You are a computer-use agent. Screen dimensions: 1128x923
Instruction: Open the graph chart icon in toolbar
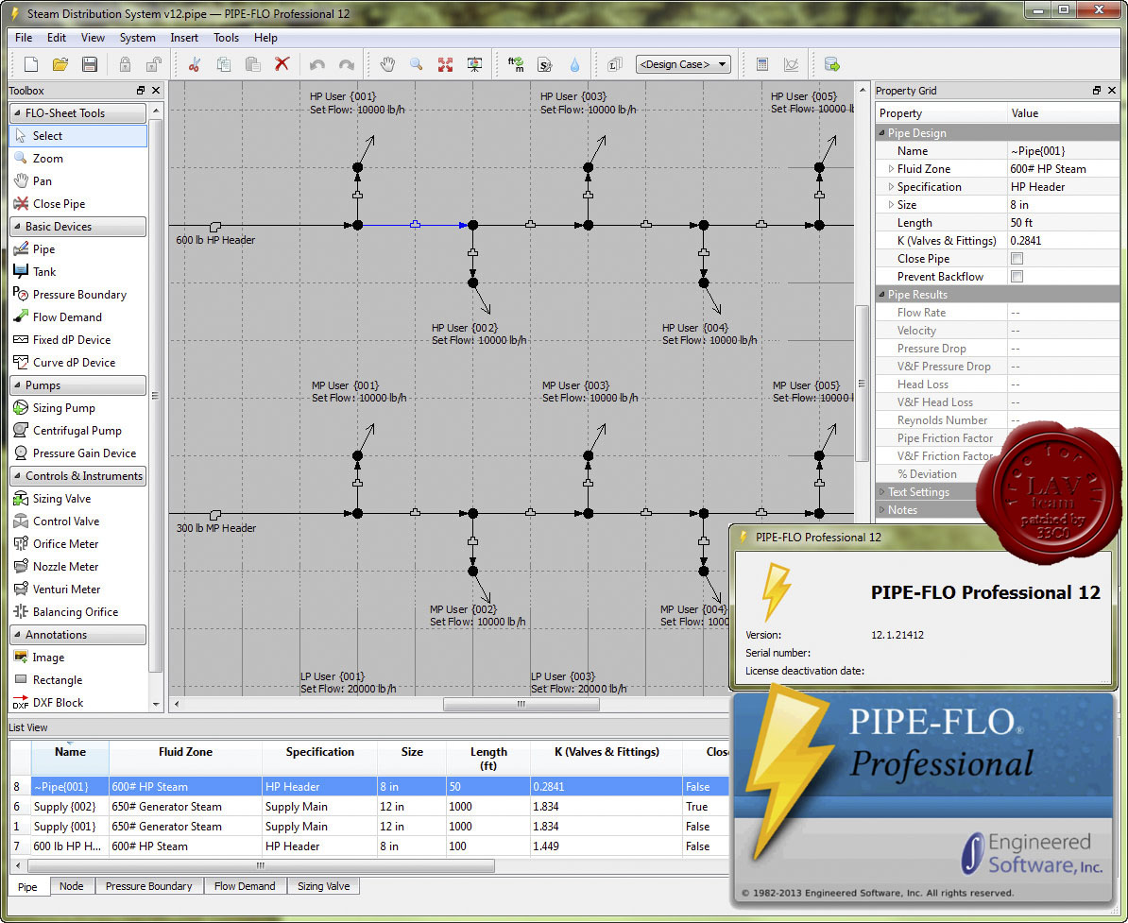792,65
